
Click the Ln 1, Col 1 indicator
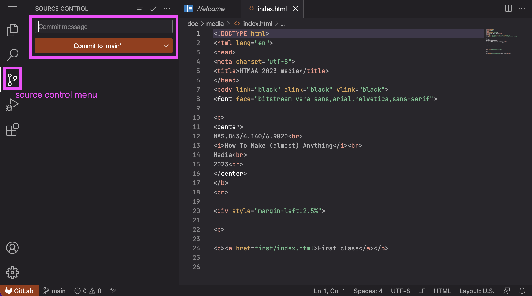coord(329,291)
